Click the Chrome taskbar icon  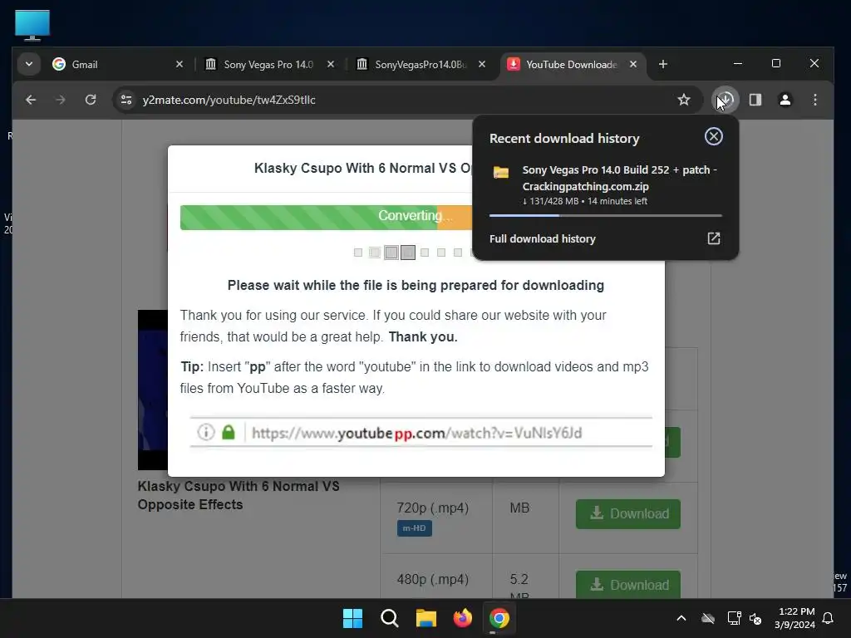(x=499, y=618)
